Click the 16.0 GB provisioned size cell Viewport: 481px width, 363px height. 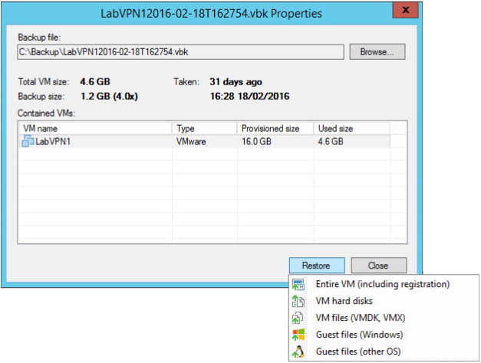coord(256,141)
